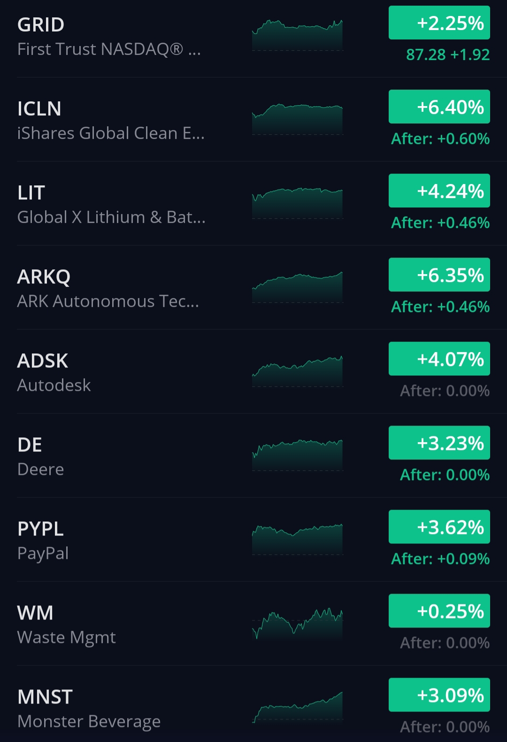Tap the ARKQ +6.35% change badge

tap(439, 275)
